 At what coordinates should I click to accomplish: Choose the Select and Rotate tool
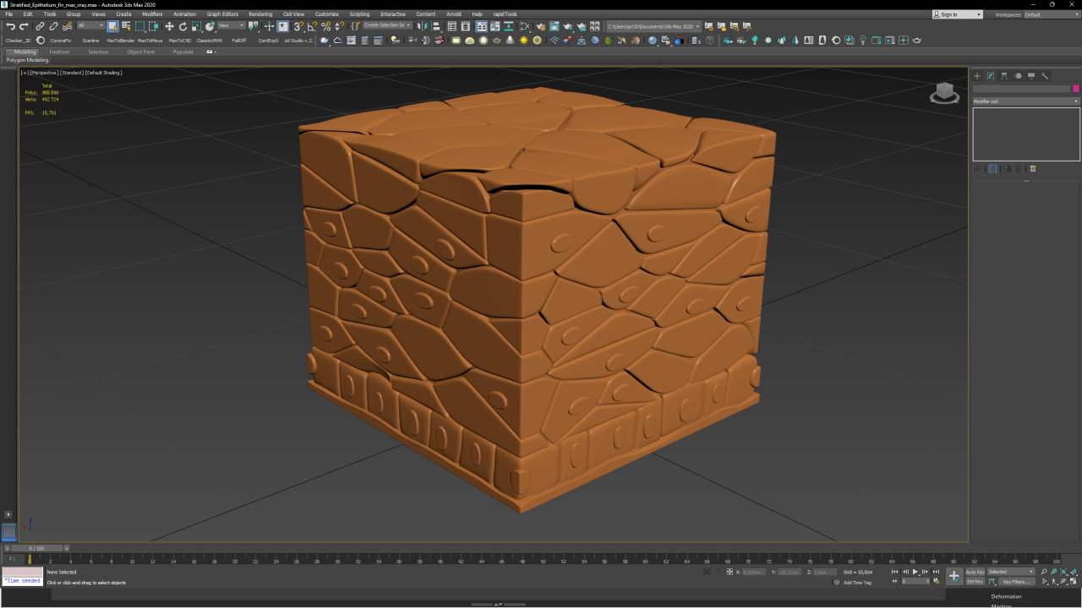click(x=183, y=26)
